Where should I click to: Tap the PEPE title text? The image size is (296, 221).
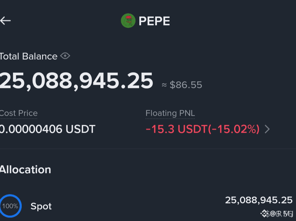click(x=154, y=21)
